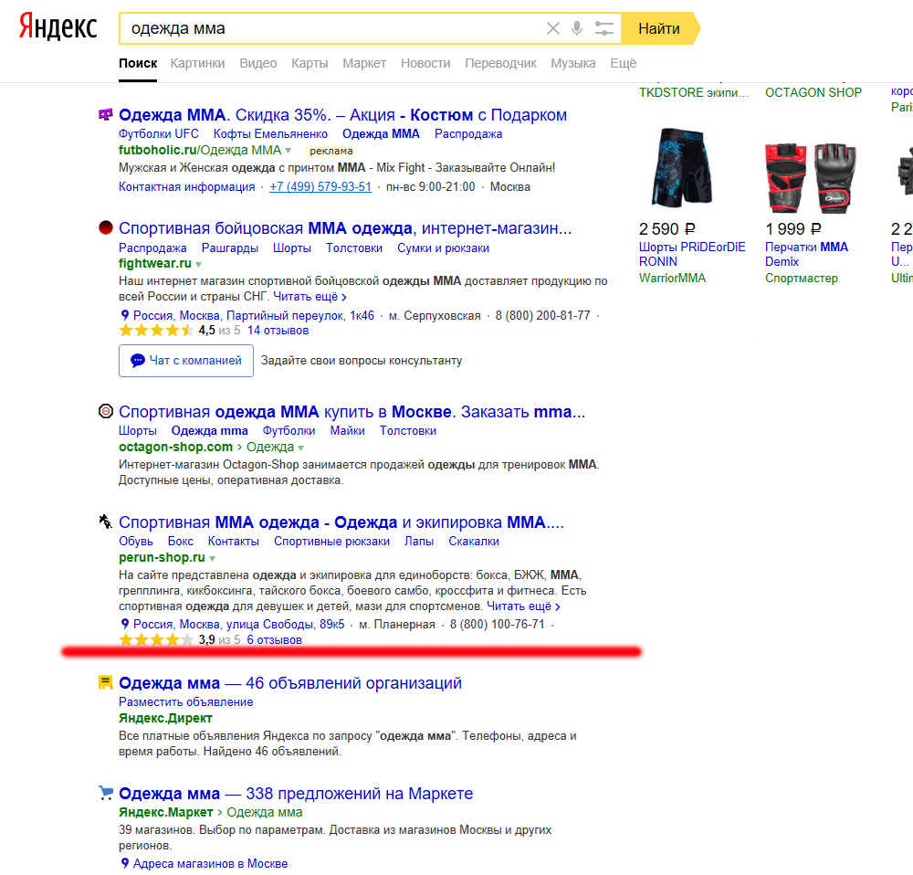Click the octagon-shop favicon
Viewport: 913px width, 875px height.
tap(105, 411)
